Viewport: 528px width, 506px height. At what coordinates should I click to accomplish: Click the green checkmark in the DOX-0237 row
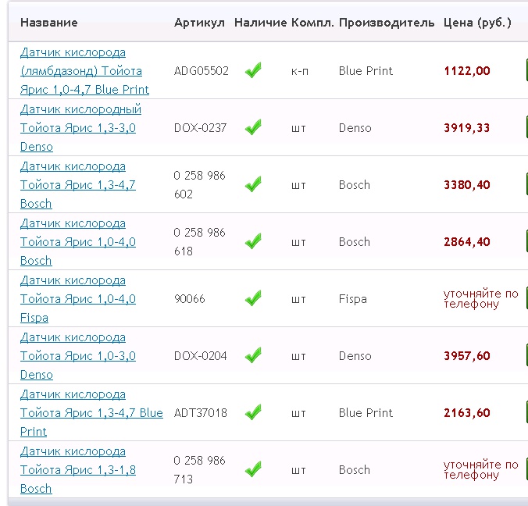(x=253, y=128)
